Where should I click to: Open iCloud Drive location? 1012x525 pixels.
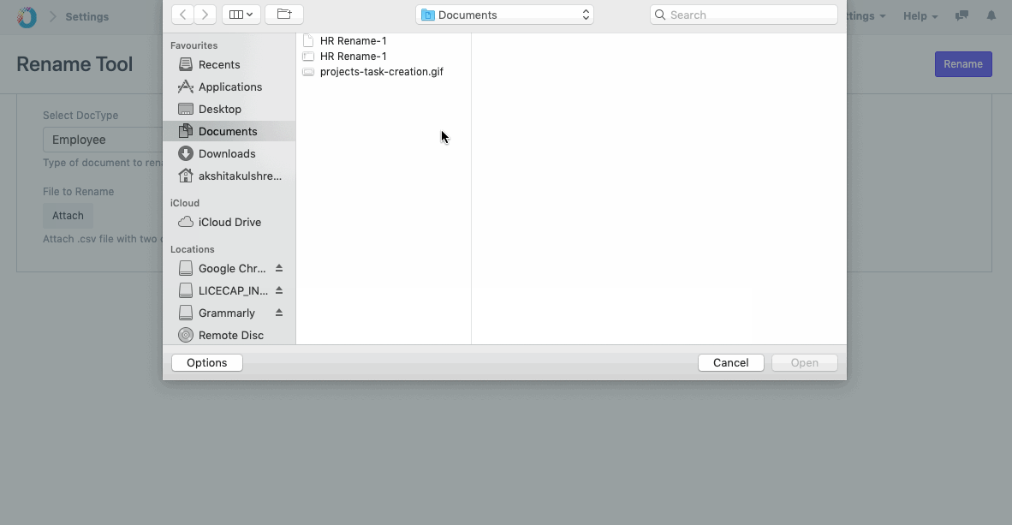point(229,222)
